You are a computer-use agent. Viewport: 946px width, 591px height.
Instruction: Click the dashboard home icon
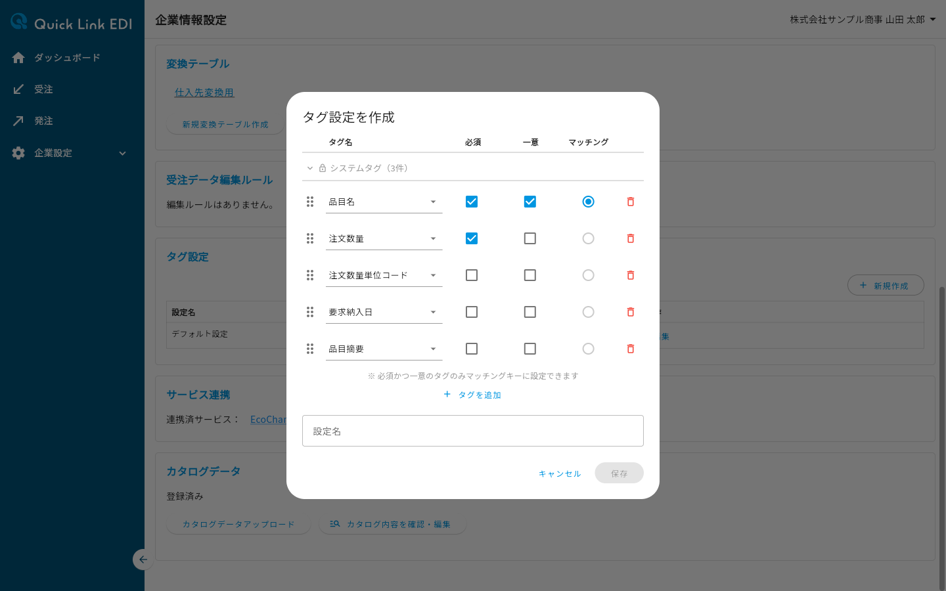(x=18, y=58)
